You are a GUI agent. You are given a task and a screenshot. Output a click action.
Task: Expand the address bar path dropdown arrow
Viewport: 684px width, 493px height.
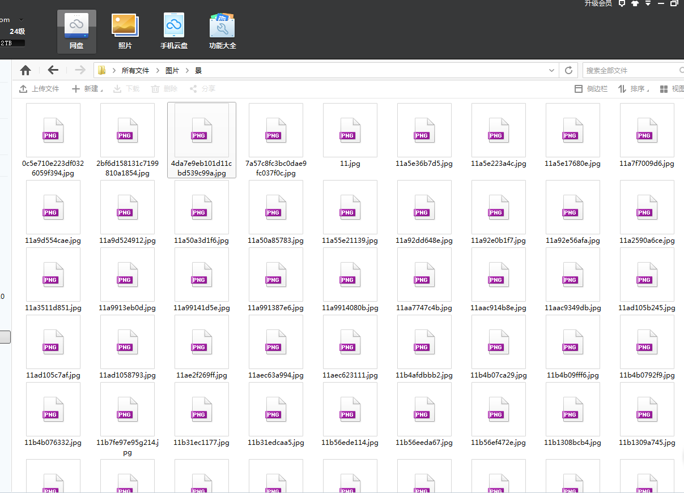coord(551,70)
